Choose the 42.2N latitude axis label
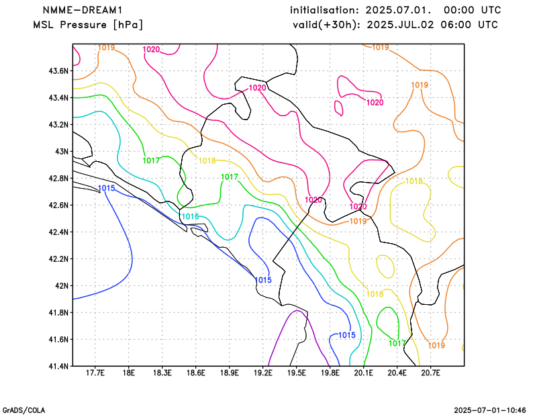Screen dimensions: 537x415 (59, 259)
